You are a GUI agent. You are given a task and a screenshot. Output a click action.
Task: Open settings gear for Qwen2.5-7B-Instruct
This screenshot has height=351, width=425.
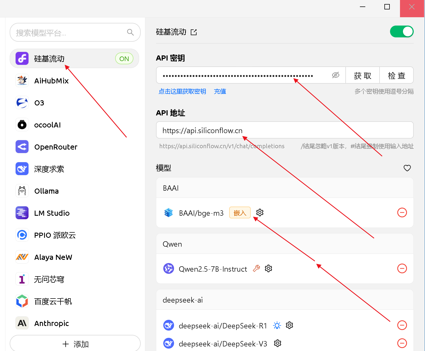[x=268, y=268]
